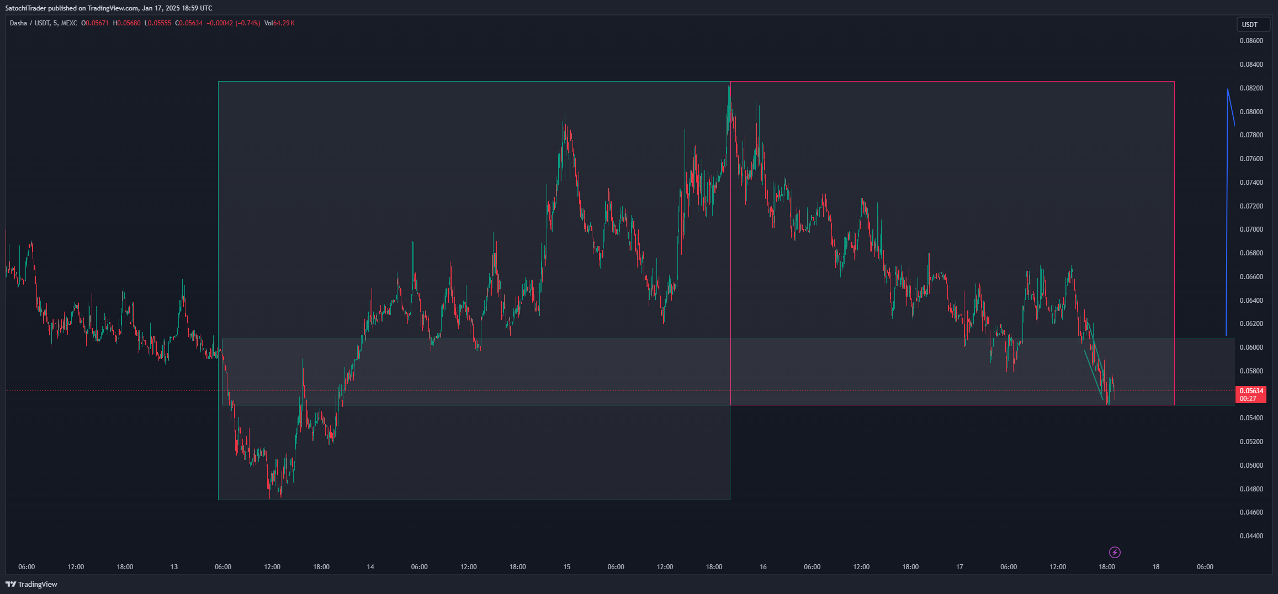Click the 0.08400 price axis label
Screen dimensions: 1278x594
pos(1251,65)
